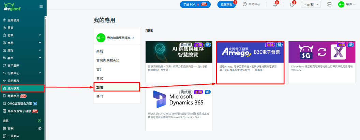The height and width of the screenshot is (140, 360).
Task: Click the layout switch icon beside language
Action: pos(329,4)
